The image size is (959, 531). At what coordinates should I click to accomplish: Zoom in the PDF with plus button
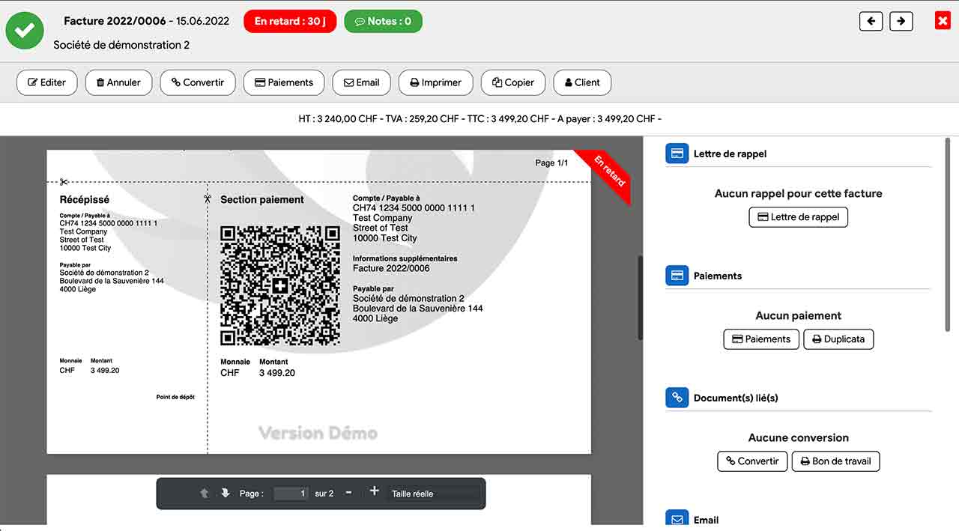(375, 492)
